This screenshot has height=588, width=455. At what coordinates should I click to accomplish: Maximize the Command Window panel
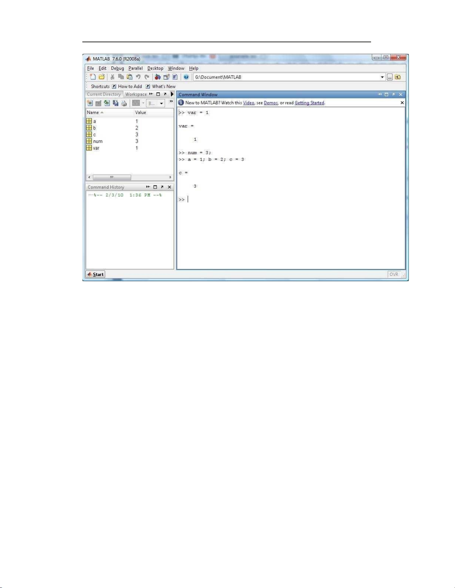click(386, 95)
